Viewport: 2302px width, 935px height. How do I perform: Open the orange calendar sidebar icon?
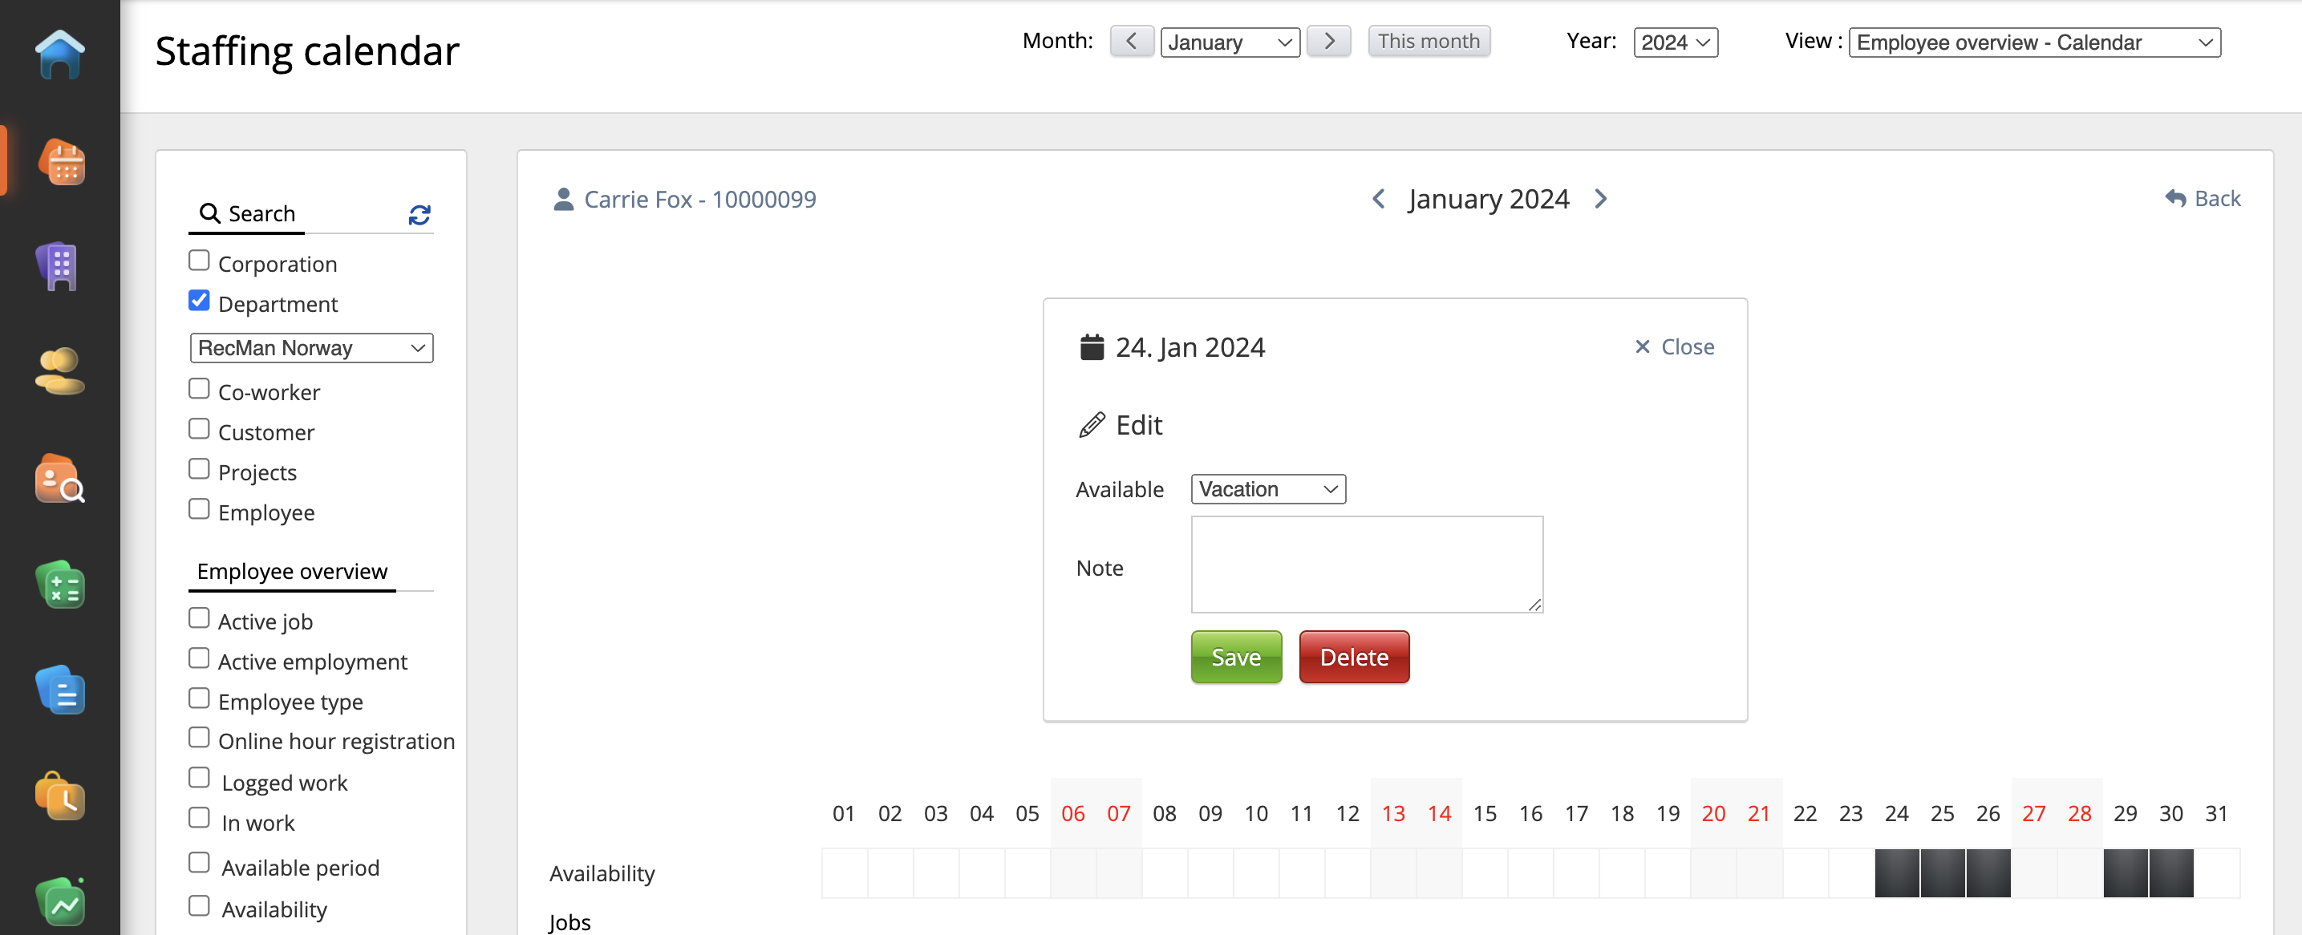click(x=62, y=162)
